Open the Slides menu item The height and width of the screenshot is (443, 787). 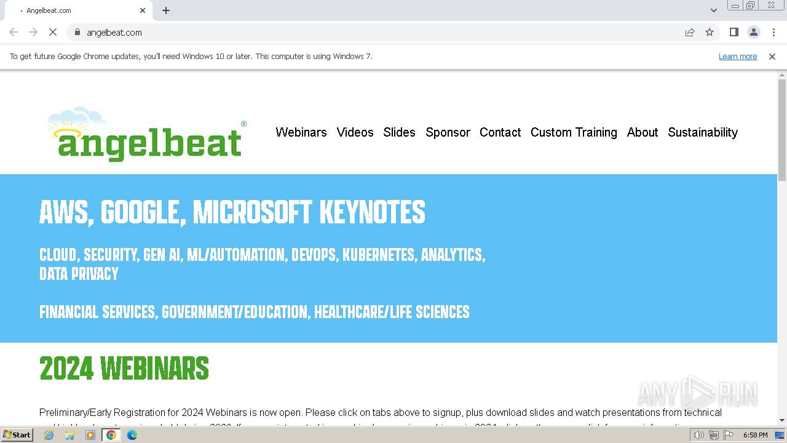pos(399,132)
